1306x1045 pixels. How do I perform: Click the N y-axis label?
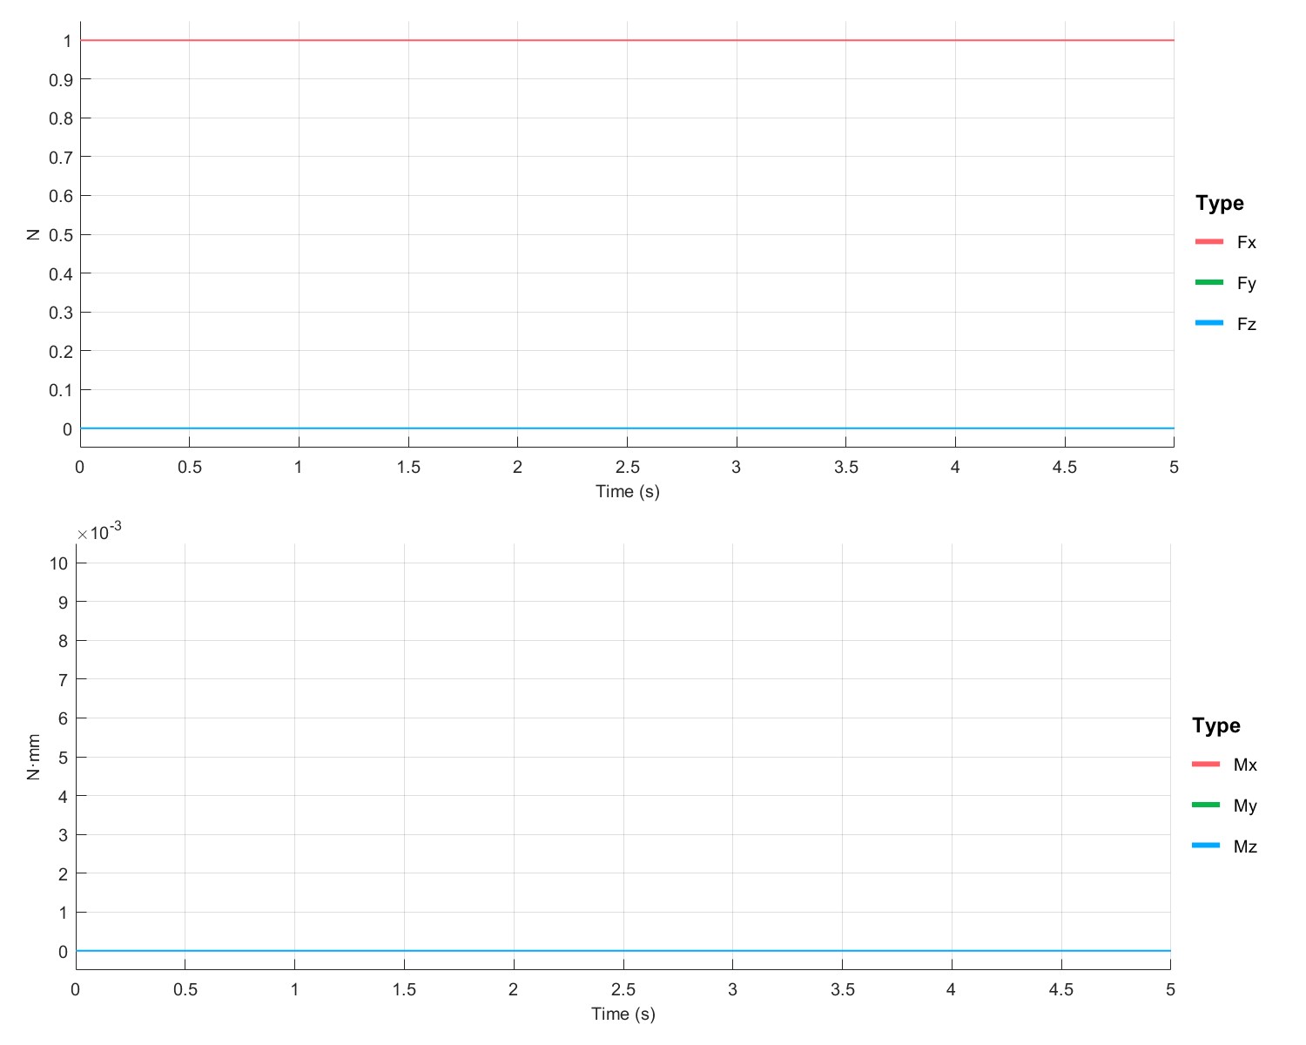click(x=34, y=235)
